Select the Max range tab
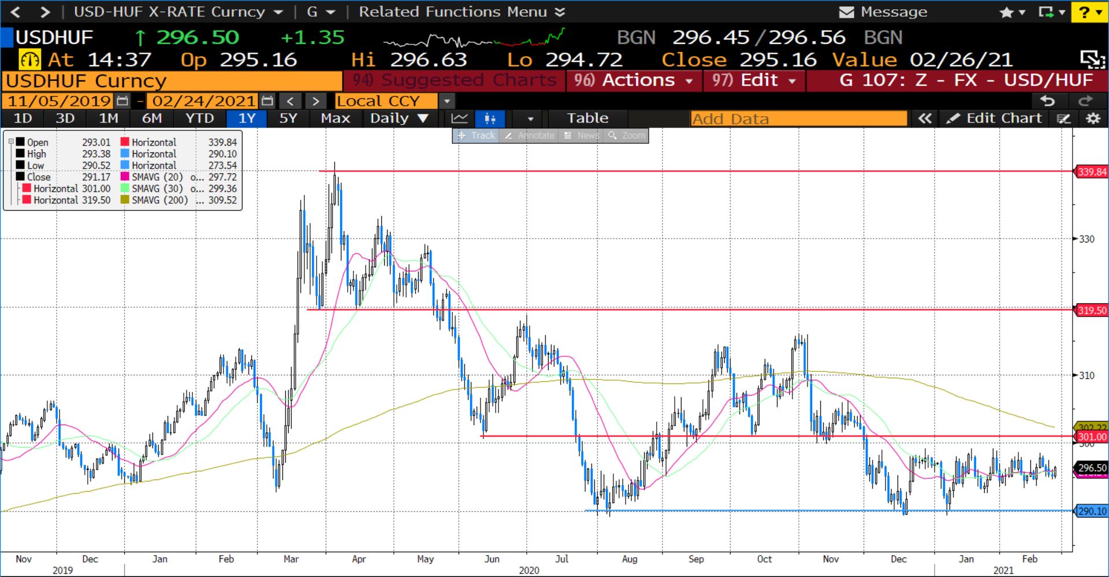This screenshot has width=1109, height=577. 336,118
